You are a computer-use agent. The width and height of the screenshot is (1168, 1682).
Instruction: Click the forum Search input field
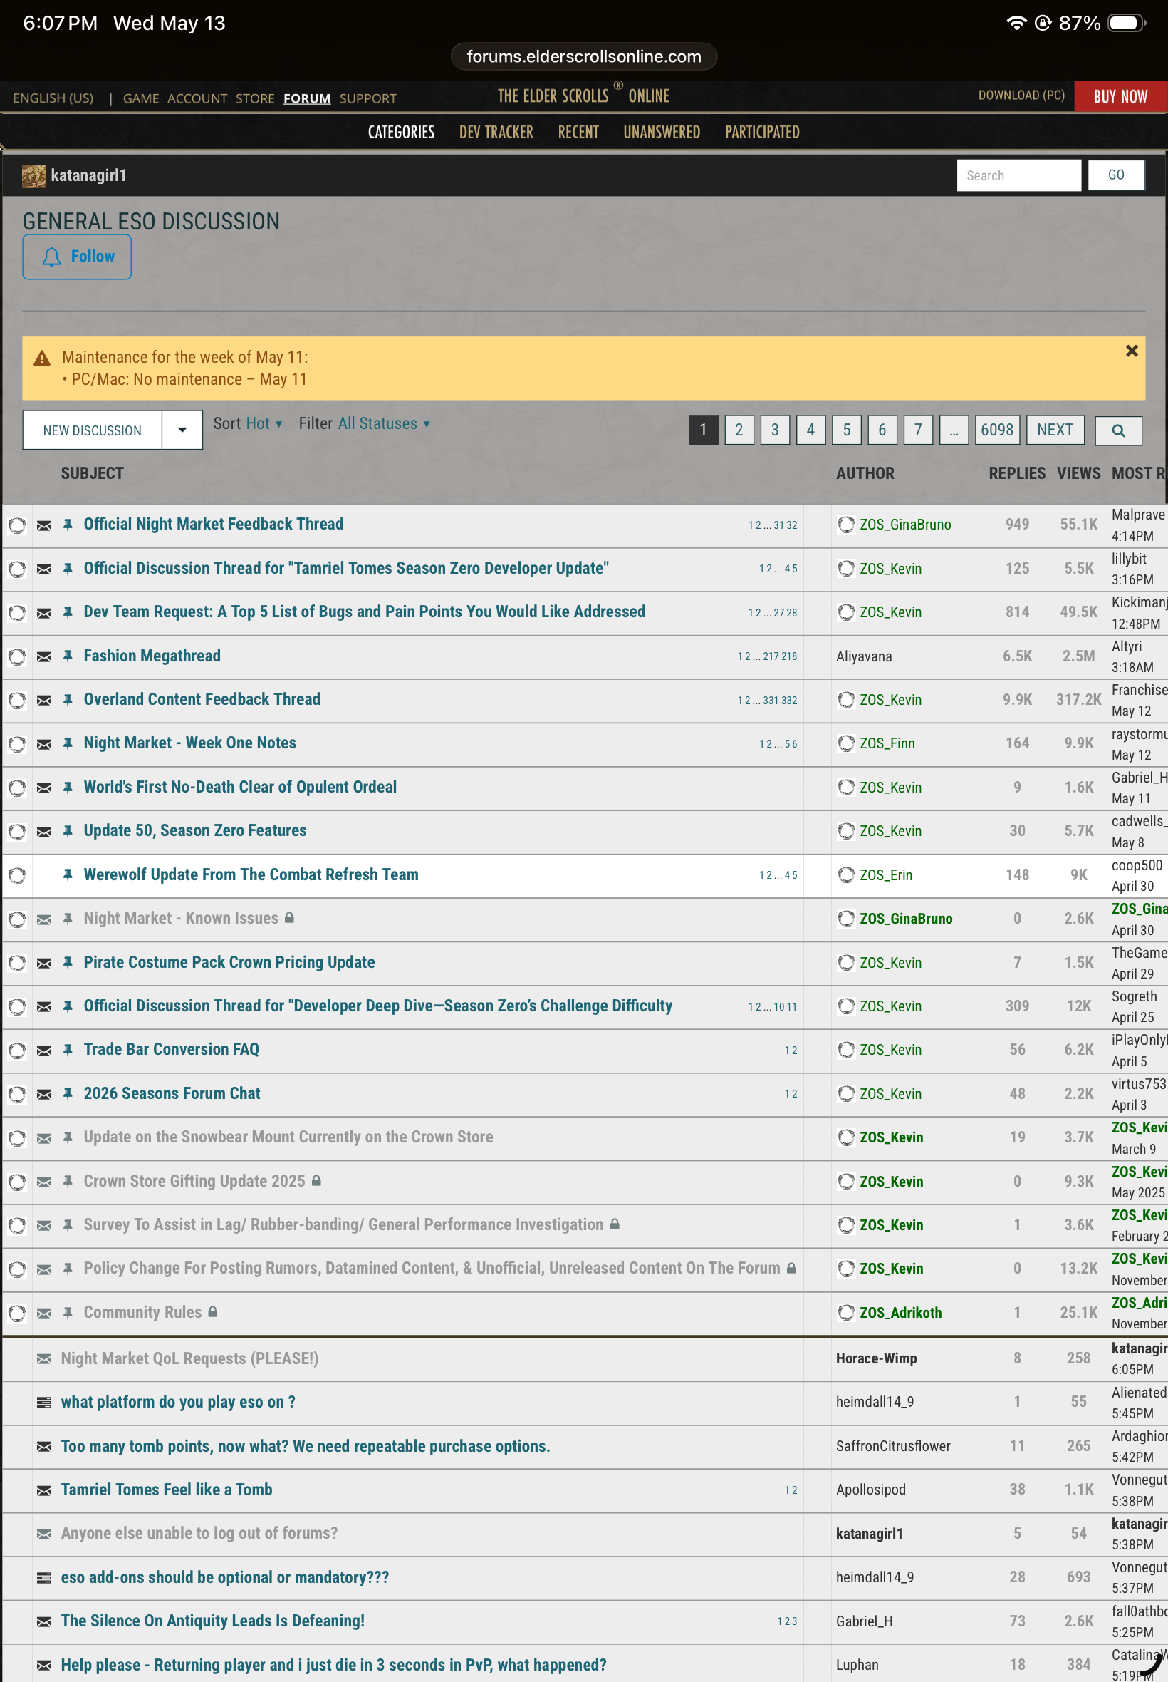pyautogui.click(x=1018, y=176)
